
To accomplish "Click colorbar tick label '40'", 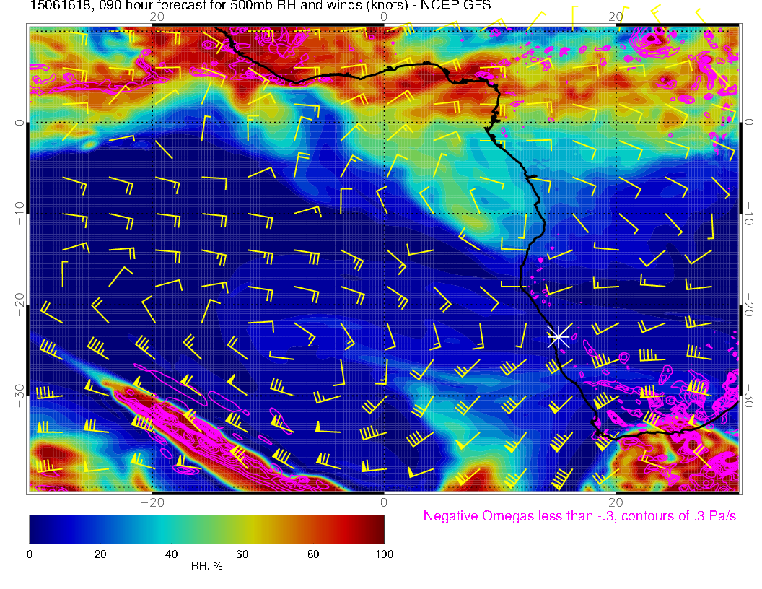I will [171, 554].
